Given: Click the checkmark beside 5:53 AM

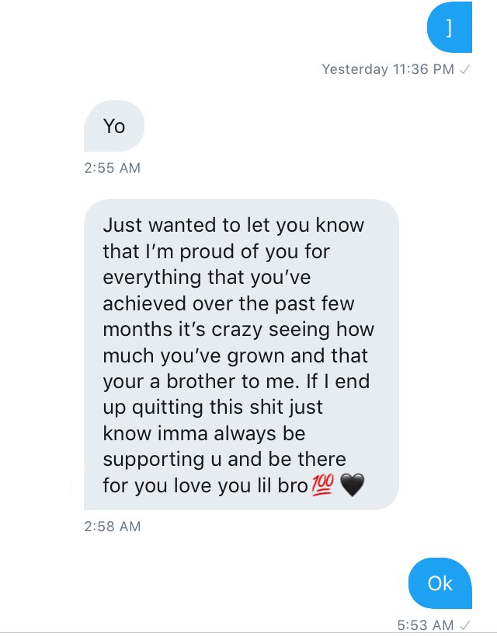Looking at the screenshot, I should (464, 625).
